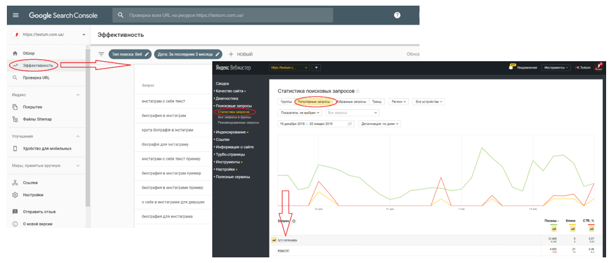Click query о себе в инстаграме для девушек

click(x=173, y=202)
